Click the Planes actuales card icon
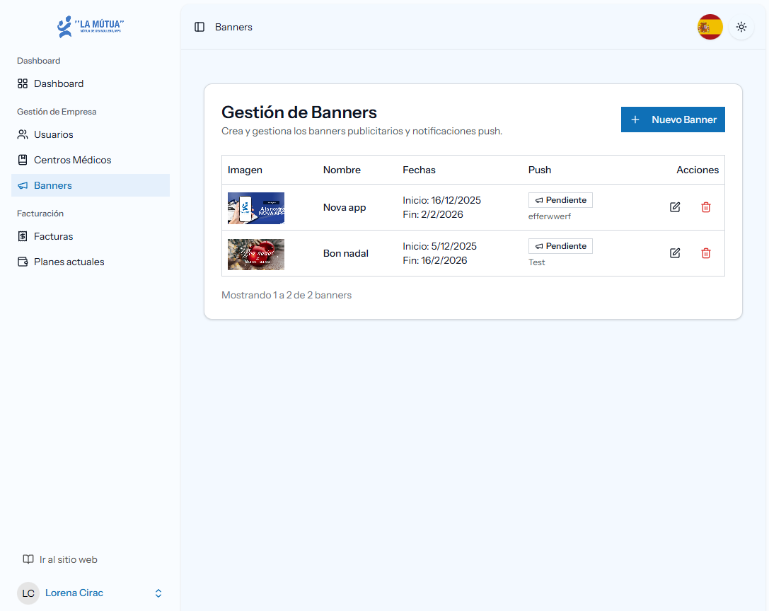 (x=23, y=262)
